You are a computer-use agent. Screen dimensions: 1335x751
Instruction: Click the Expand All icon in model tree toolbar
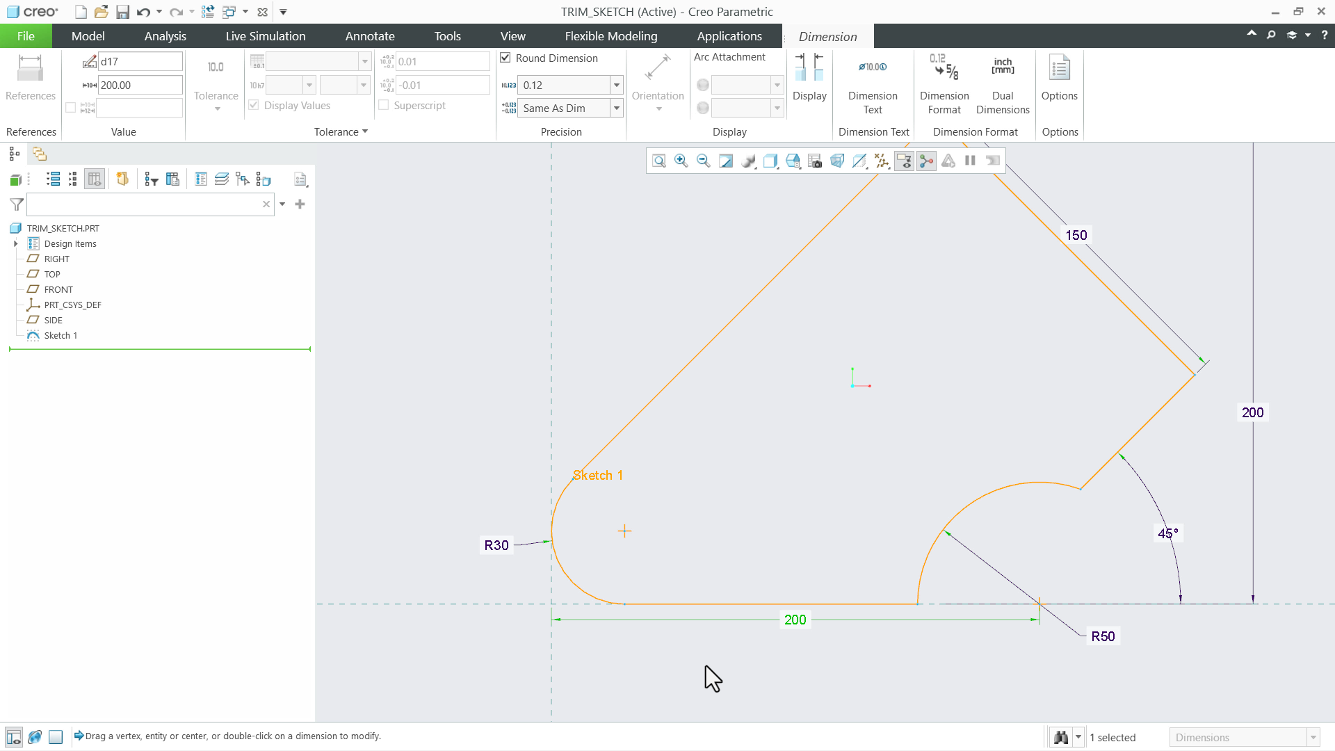tap(53, 179)
